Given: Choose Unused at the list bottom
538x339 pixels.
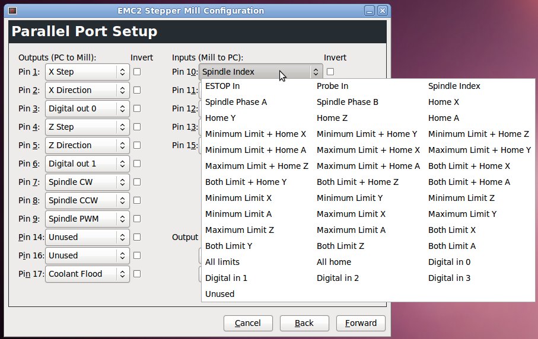Looking at the screenshot, I should coord(219,294).
